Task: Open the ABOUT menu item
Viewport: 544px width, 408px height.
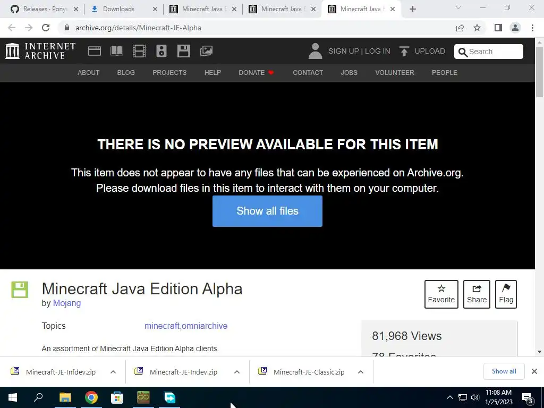Action: click(89, 72)
